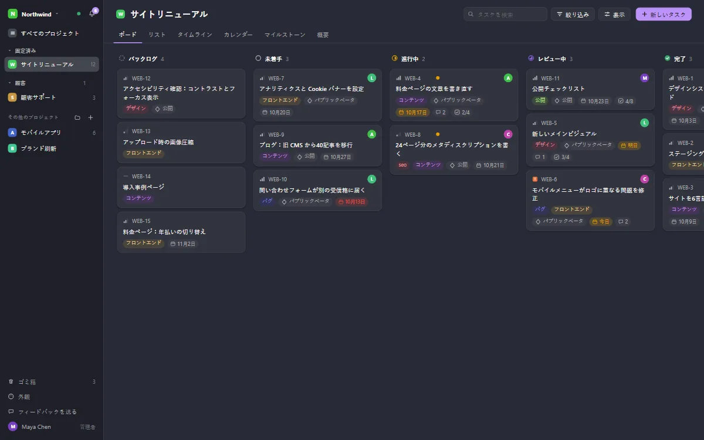The width and height of the screenshot is (704, 440).
Task: Click the red バグ label on WEB-10
Action: [268, 201]
